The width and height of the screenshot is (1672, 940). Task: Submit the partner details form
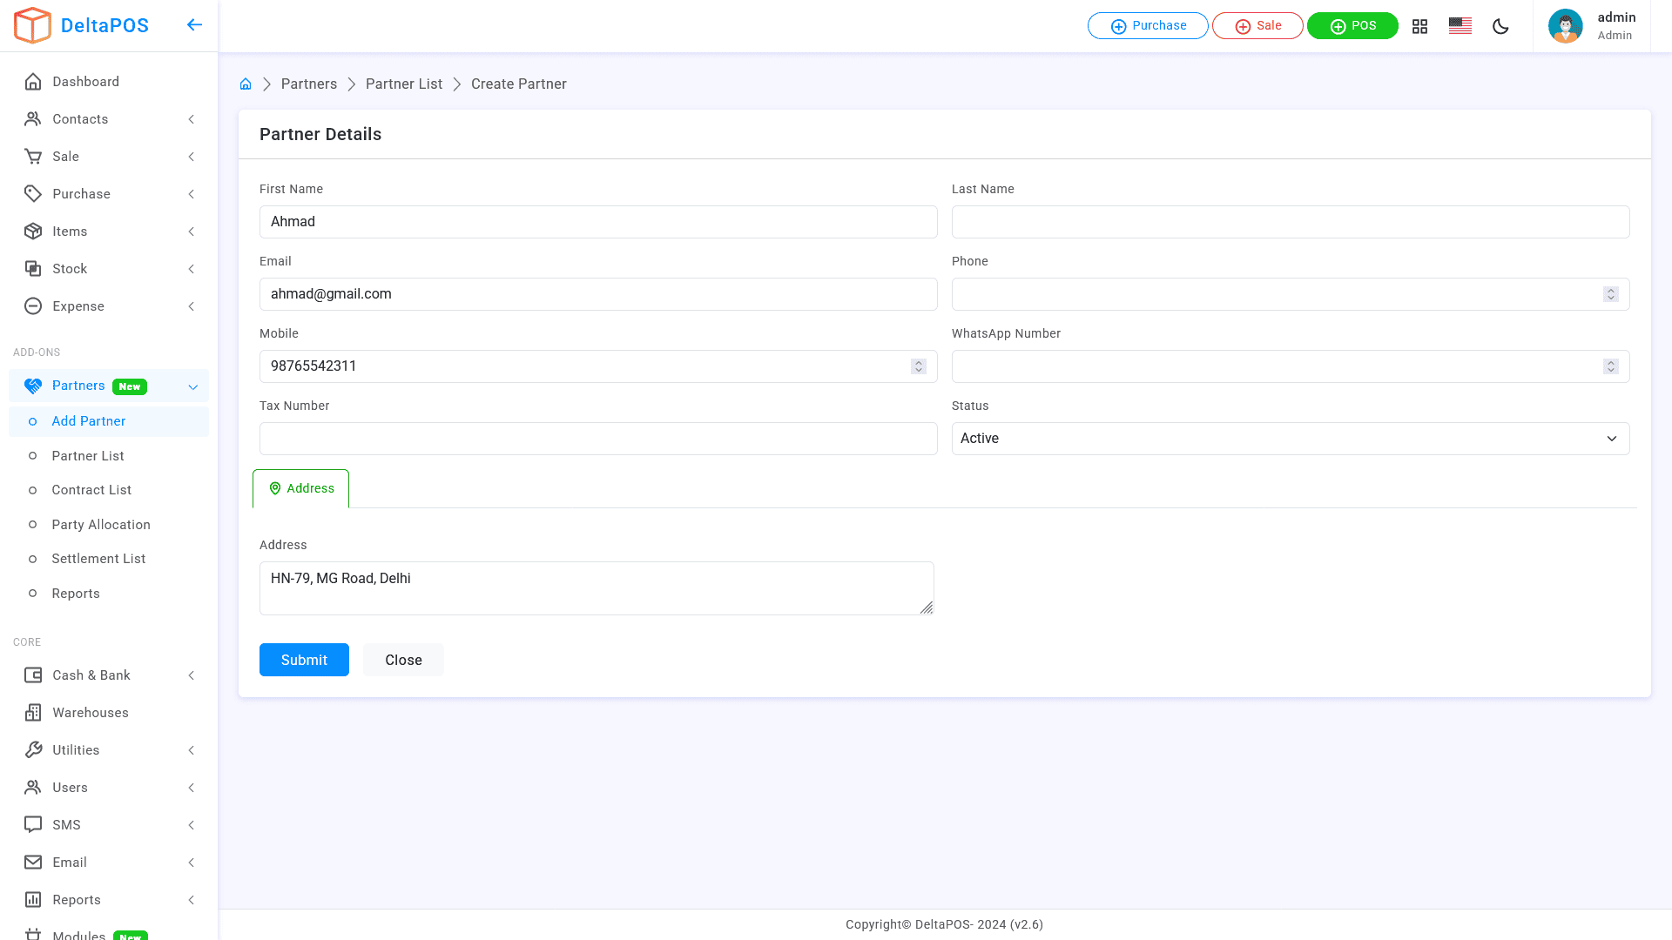[x=303, y=660]
